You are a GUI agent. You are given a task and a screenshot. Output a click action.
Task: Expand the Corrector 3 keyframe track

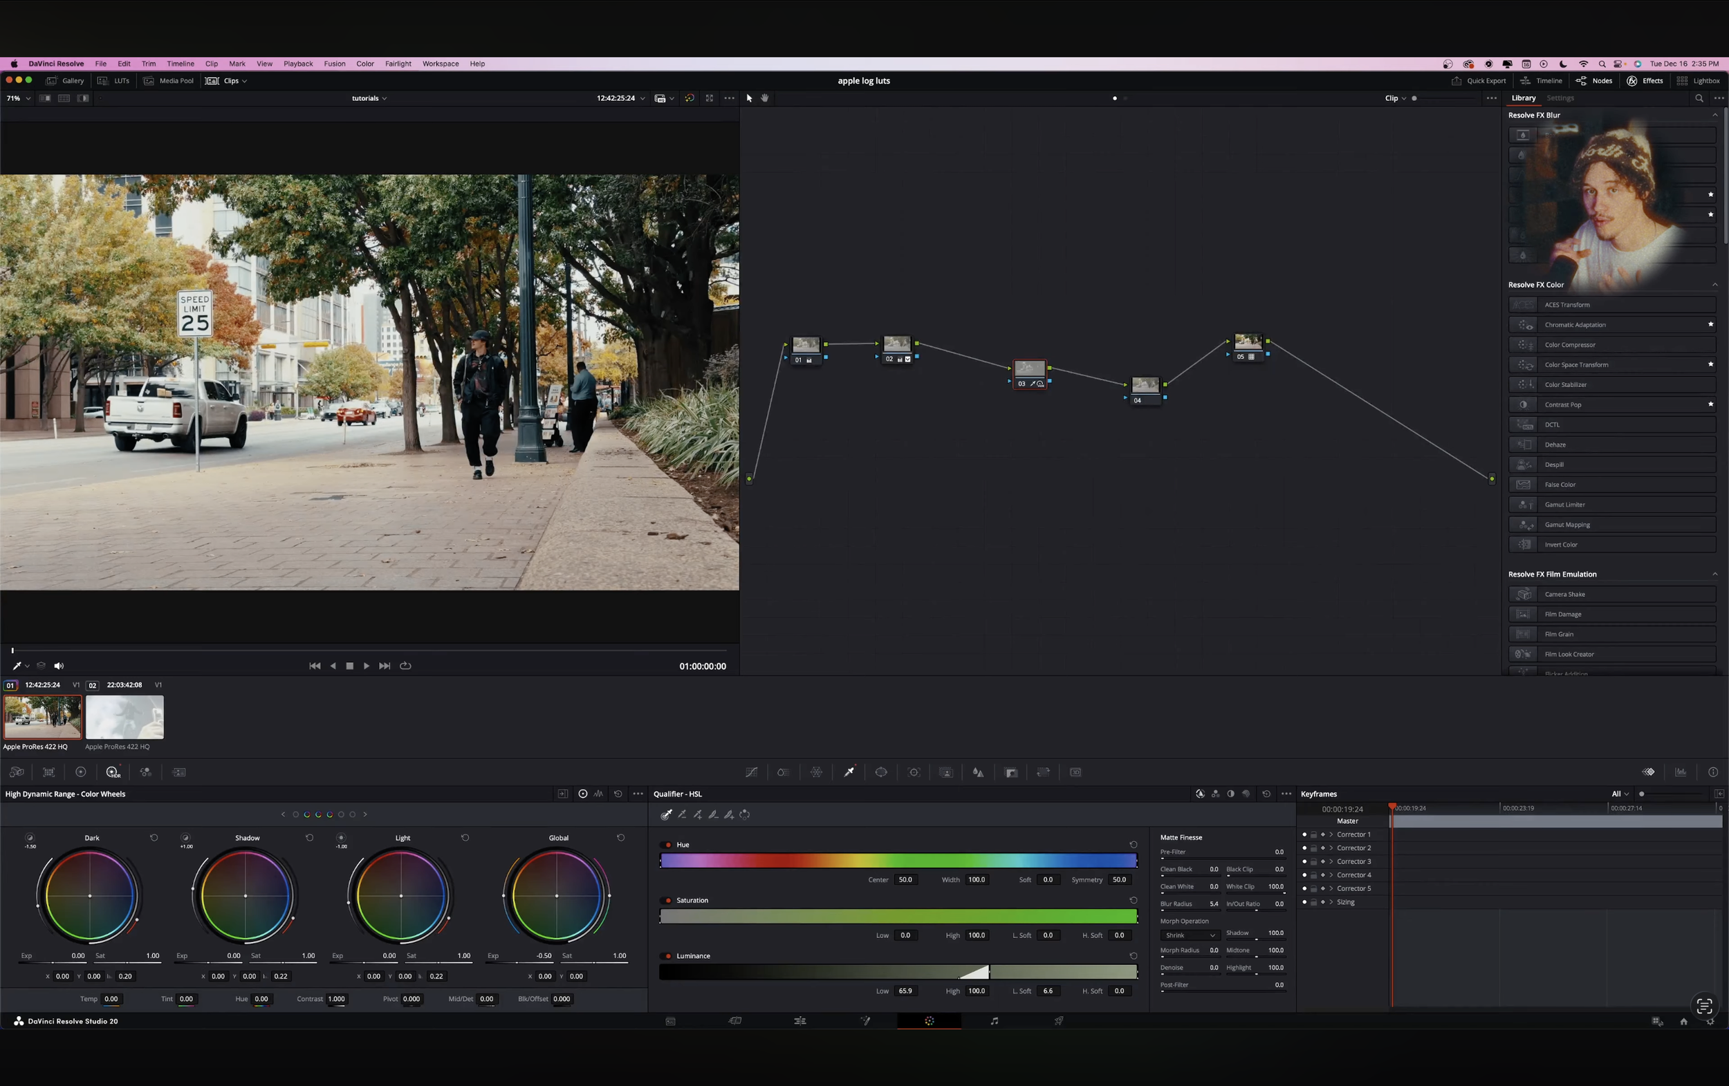[x=1331, y=861]
